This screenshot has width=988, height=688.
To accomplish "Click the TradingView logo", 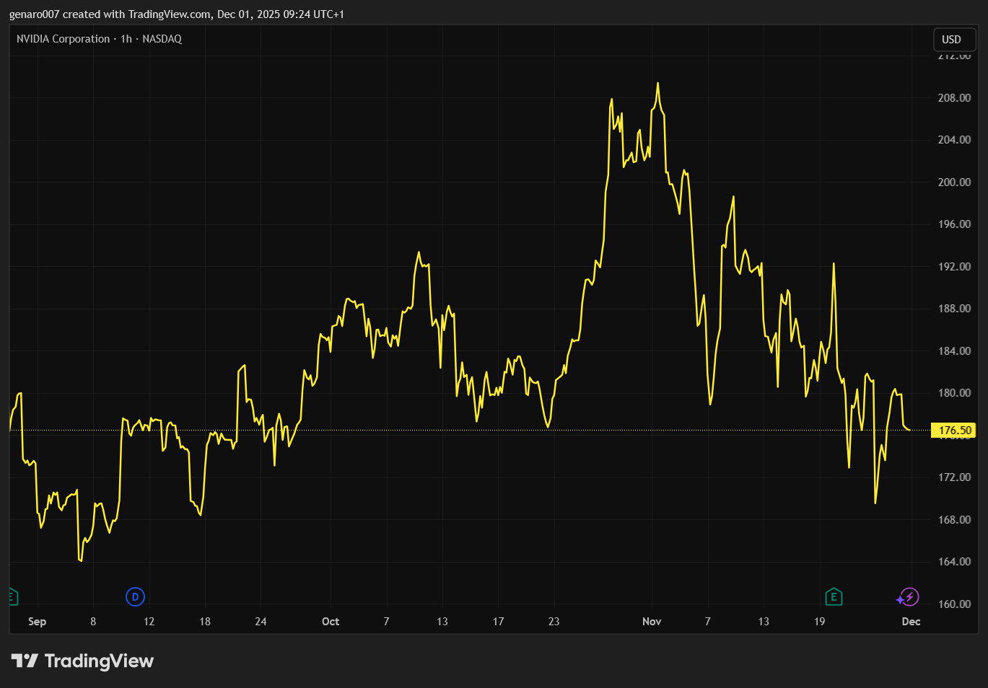I will [x=82, y=661].
